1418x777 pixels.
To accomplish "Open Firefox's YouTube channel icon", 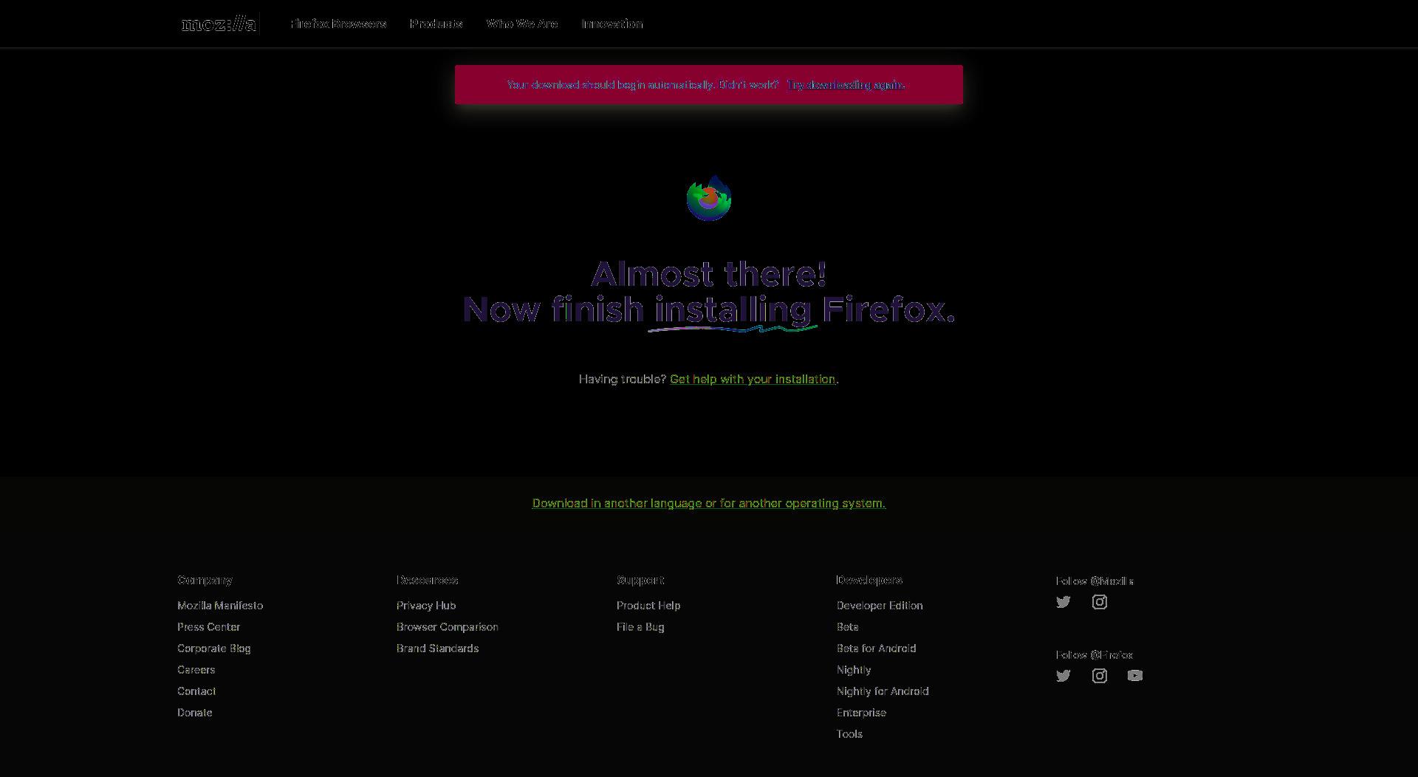I will (1135, 676).
